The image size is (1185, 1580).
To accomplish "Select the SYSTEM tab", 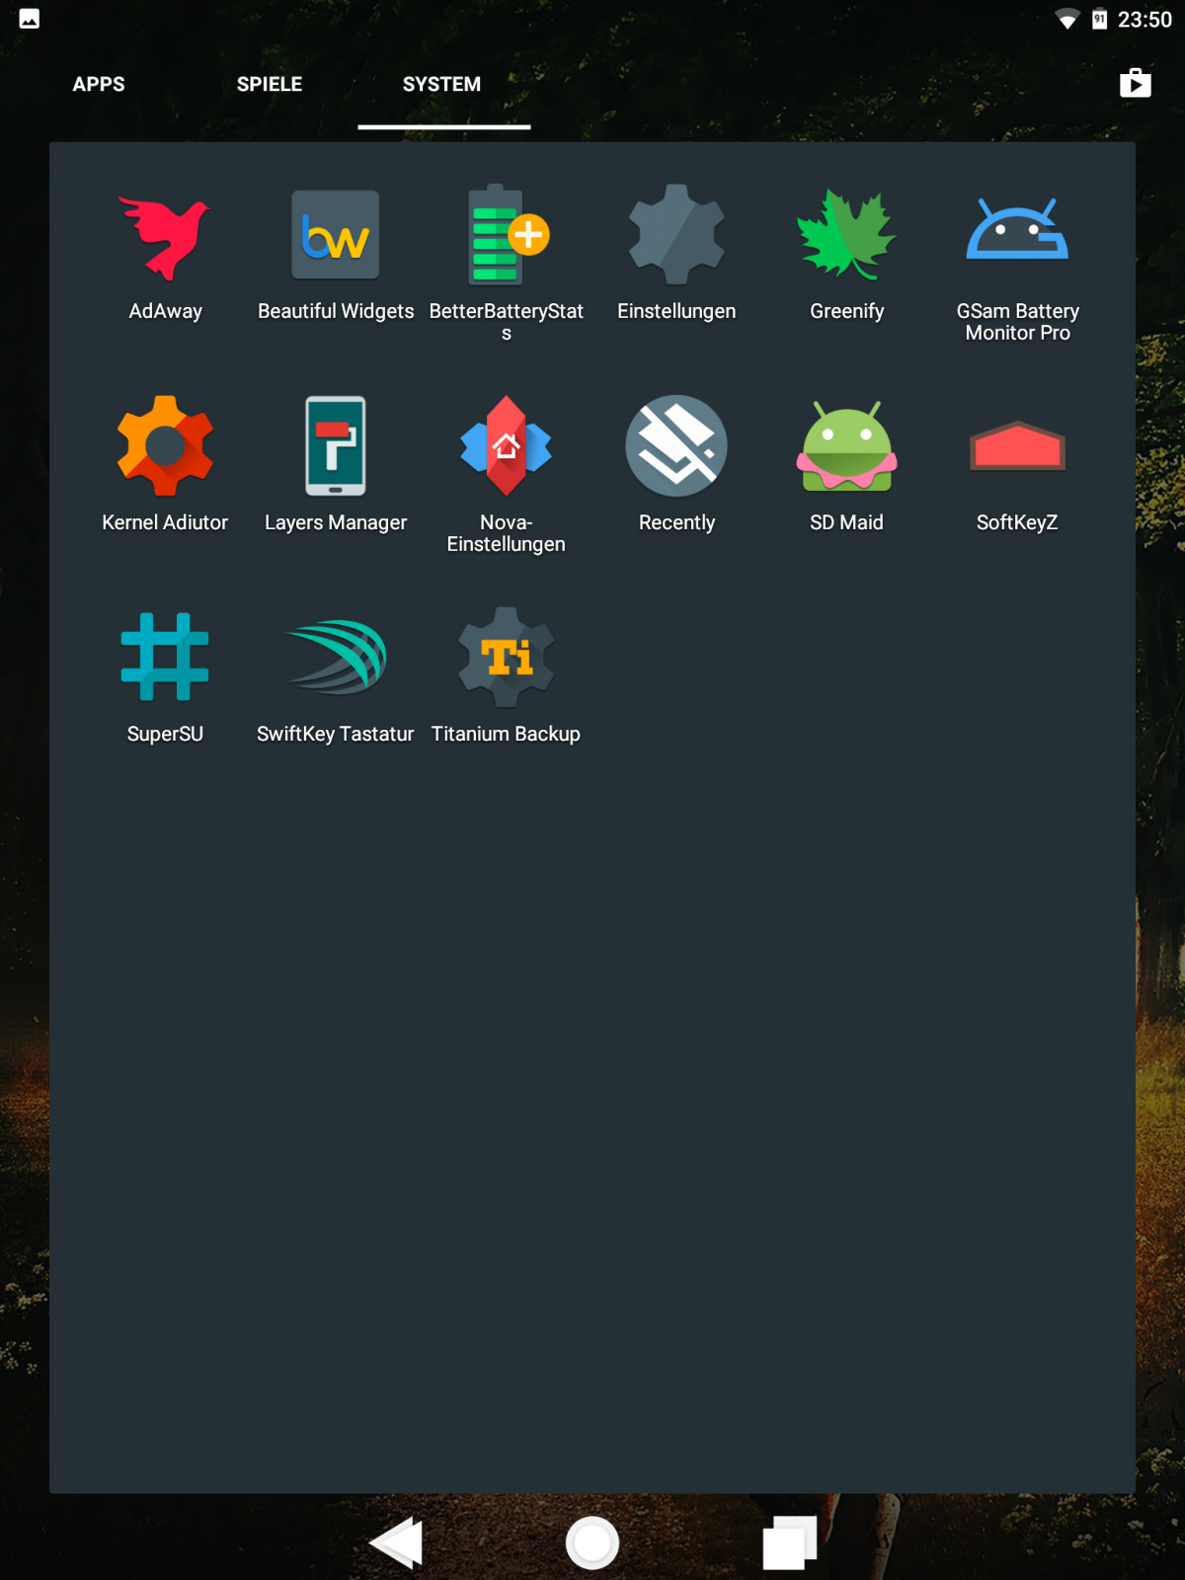I will pyautogui.click(x=442, y=85).
